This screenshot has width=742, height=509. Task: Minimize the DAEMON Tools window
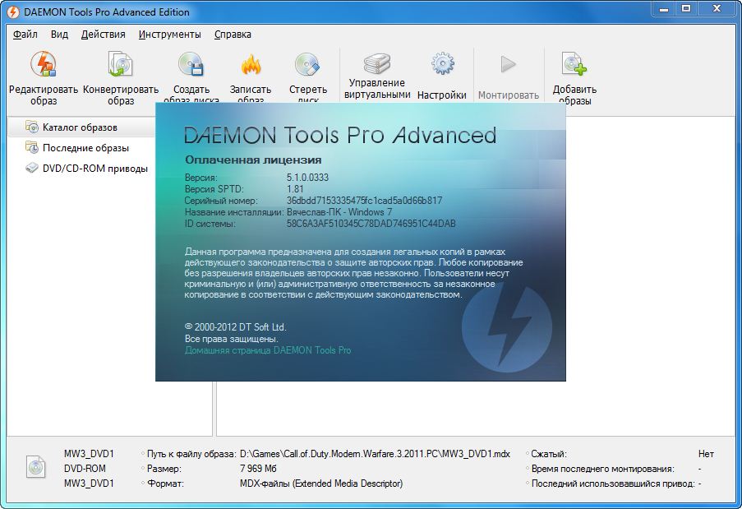click(x=663, y=9)
